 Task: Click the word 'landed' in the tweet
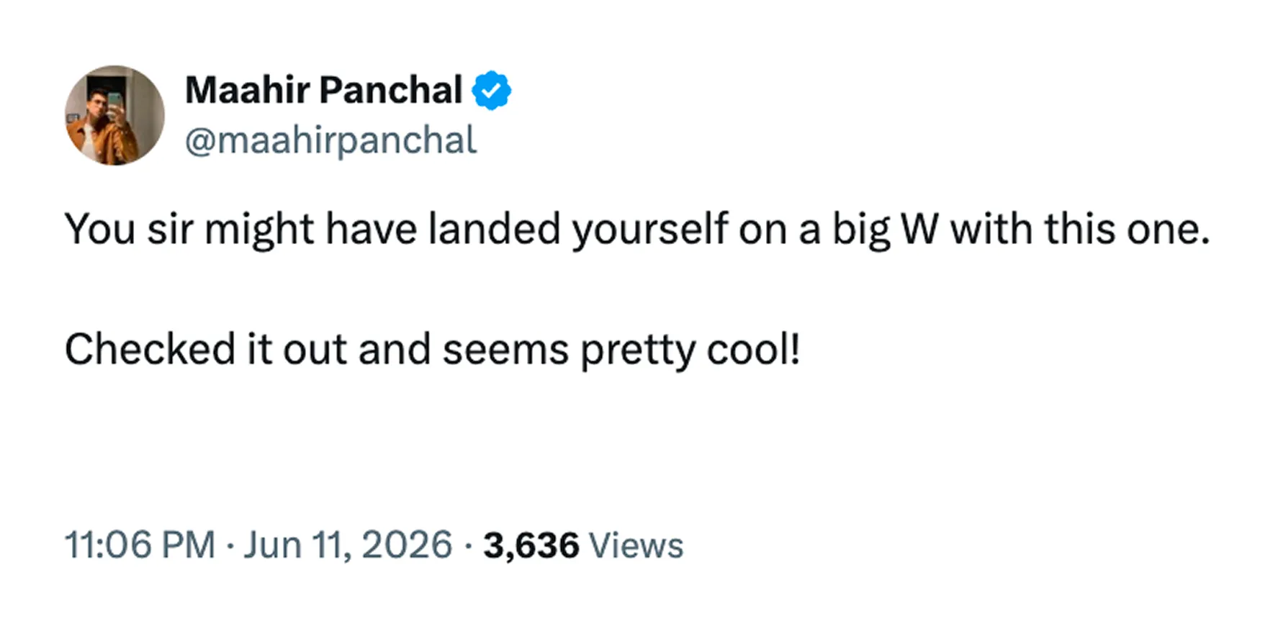(x=494, y=230)
